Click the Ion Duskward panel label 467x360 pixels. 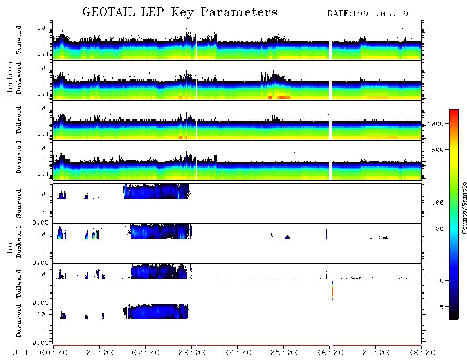point(19,242)
